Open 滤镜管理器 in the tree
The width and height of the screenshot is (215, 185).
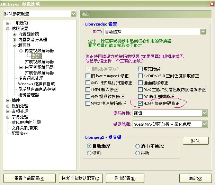[28, 95]
